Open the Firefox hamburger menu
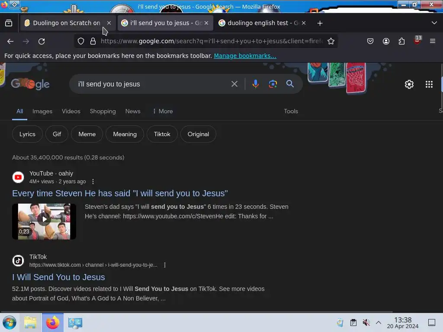Image resolution: width=443 pixels, height=332 pixels. pyautogui.click(x=433, y=41)
